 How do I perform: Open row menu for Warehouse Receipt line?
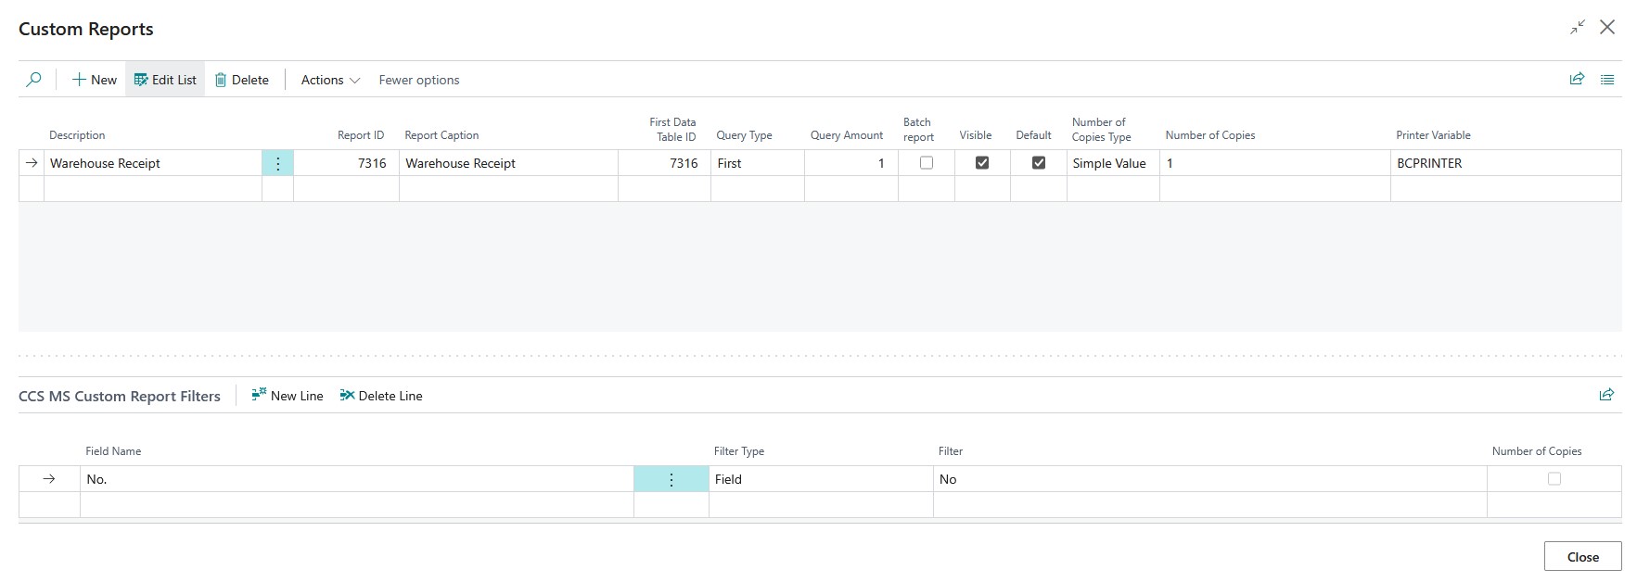pos(277,163)
